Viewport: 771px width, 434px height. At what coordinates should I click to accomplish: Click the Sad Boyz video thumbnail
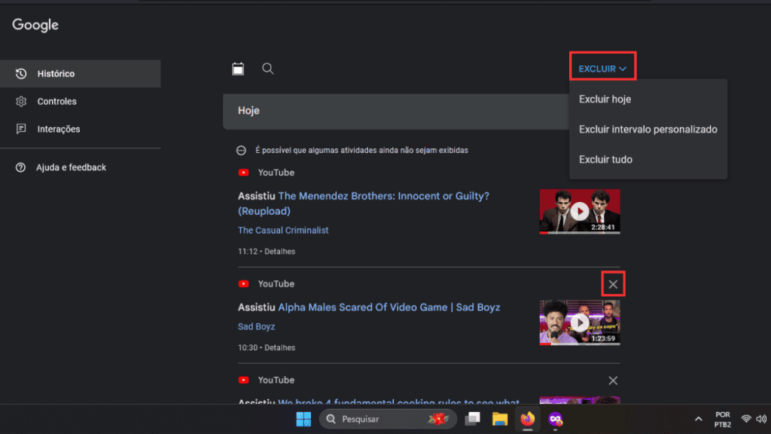click(579, 322)
